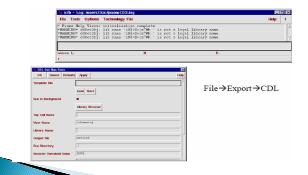Screen dimensions: 308x175
Task: Focus the Output File field
Action: tap(128, 138)
